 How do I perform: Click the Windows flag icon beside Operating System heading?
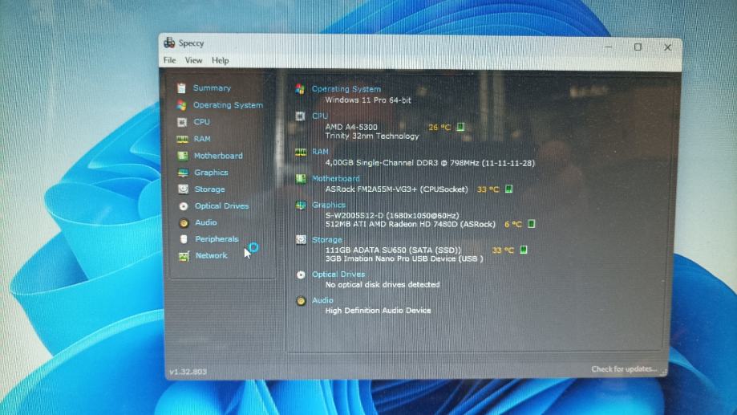pyautogui.click(x=300, y=89)
